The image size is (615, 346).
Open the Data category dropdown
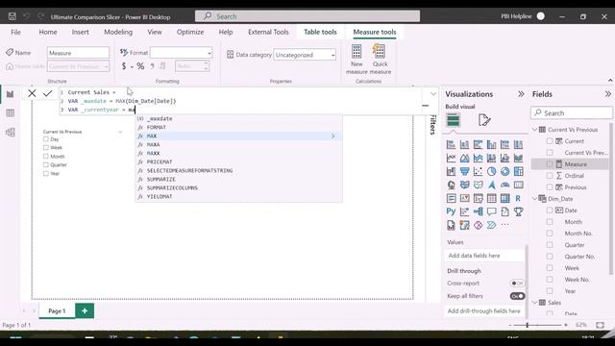[305, 55]
